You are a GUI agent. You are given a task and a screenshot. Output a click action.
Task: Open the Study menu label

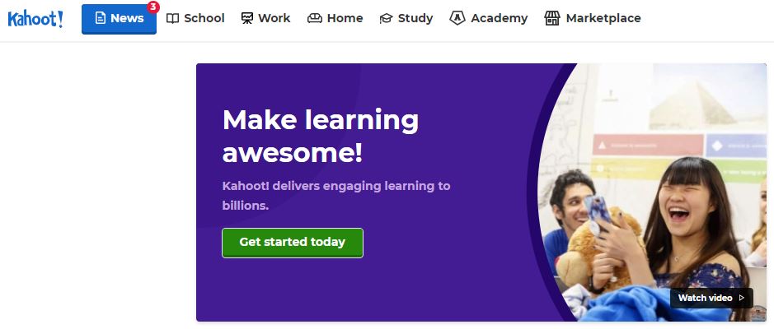415,19
